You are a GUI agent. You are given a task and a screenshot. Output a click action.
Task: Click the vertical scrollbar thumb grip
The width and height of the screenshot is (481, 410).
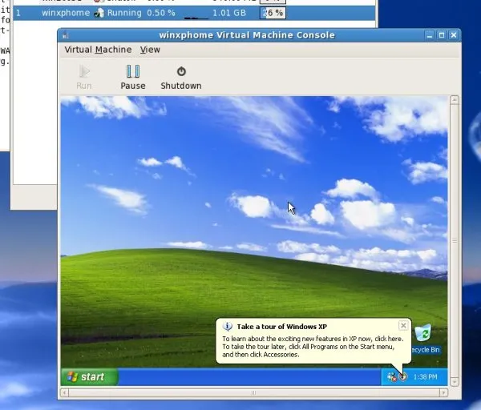click(455, 241)
